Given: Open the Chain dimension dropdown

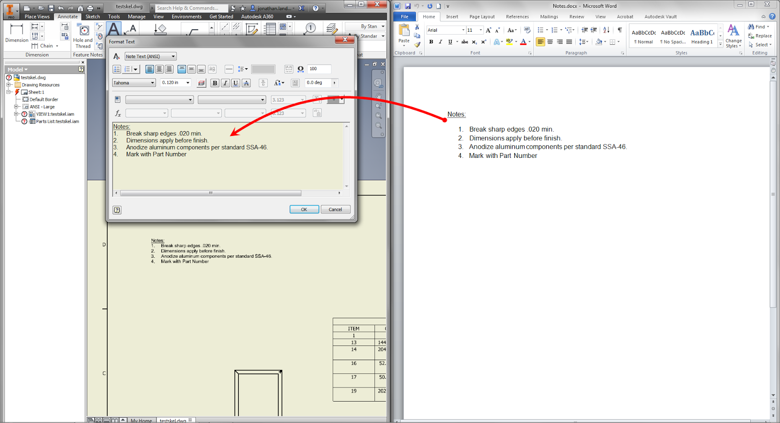Looking at the screenshot, I should 57,46.
